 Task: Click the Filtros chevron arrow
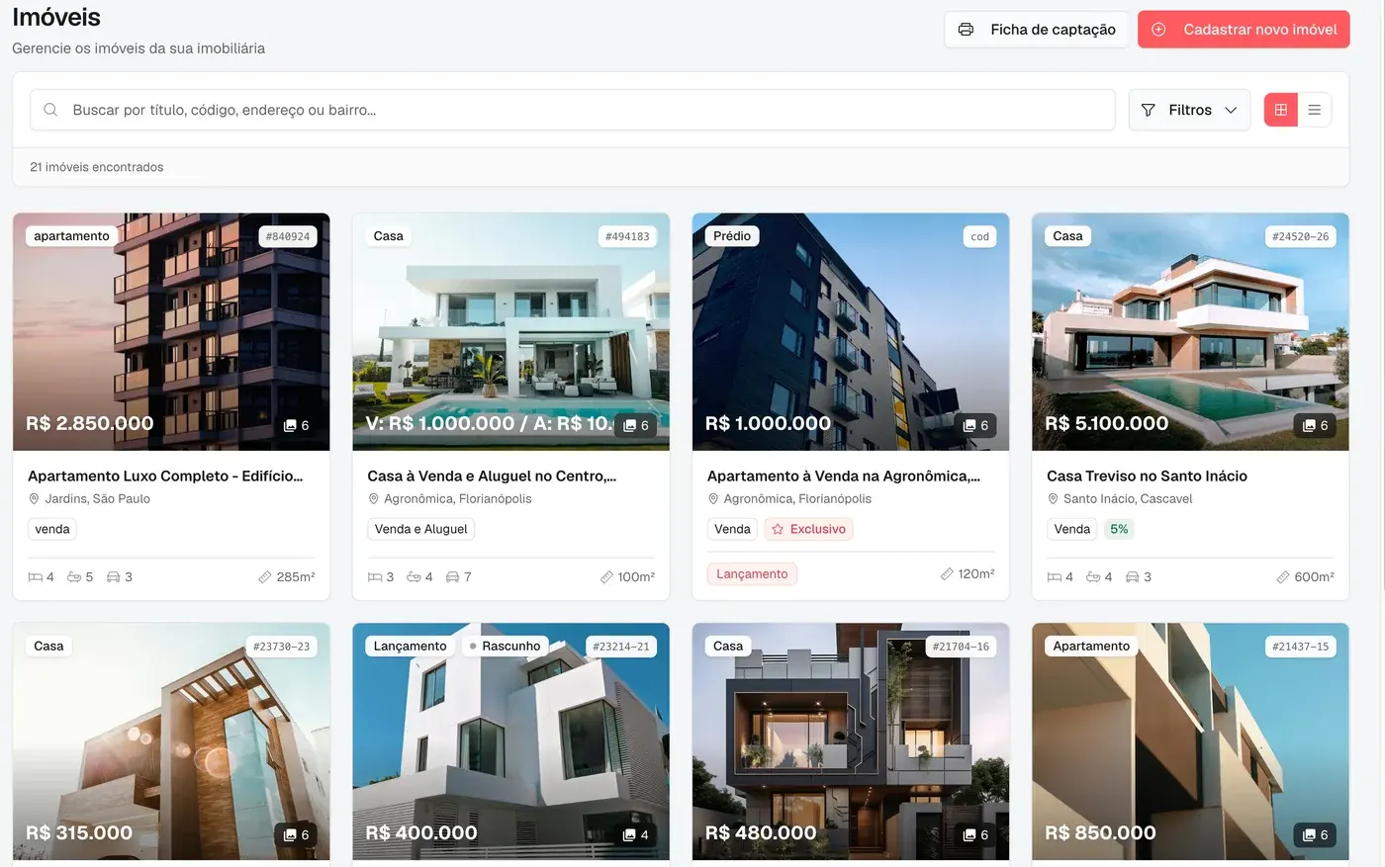pyautogui.click(x=1231, y=110)
